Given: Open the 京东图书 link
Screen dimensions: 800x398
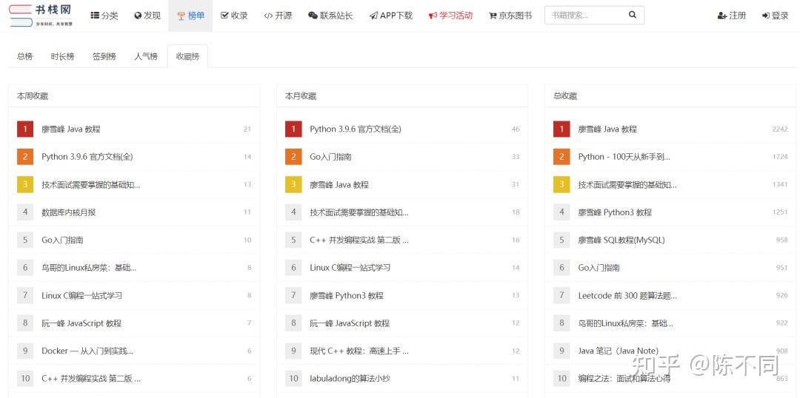Looking at the screenshot, I should pos(510,16).
